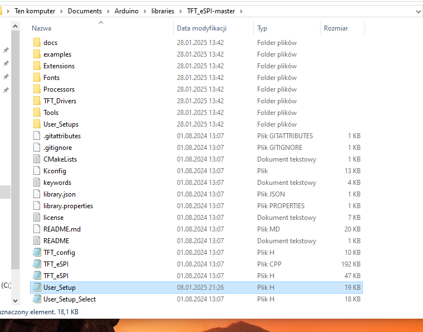Select the docs folder name
Image resolution: width=423 pixels, height=332 pixels.
tap(51, 43)
